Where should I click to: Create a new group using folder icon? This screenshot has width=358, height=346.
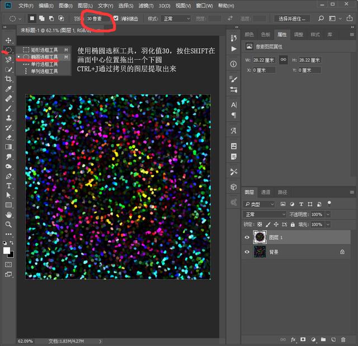[x=323, y=339]
